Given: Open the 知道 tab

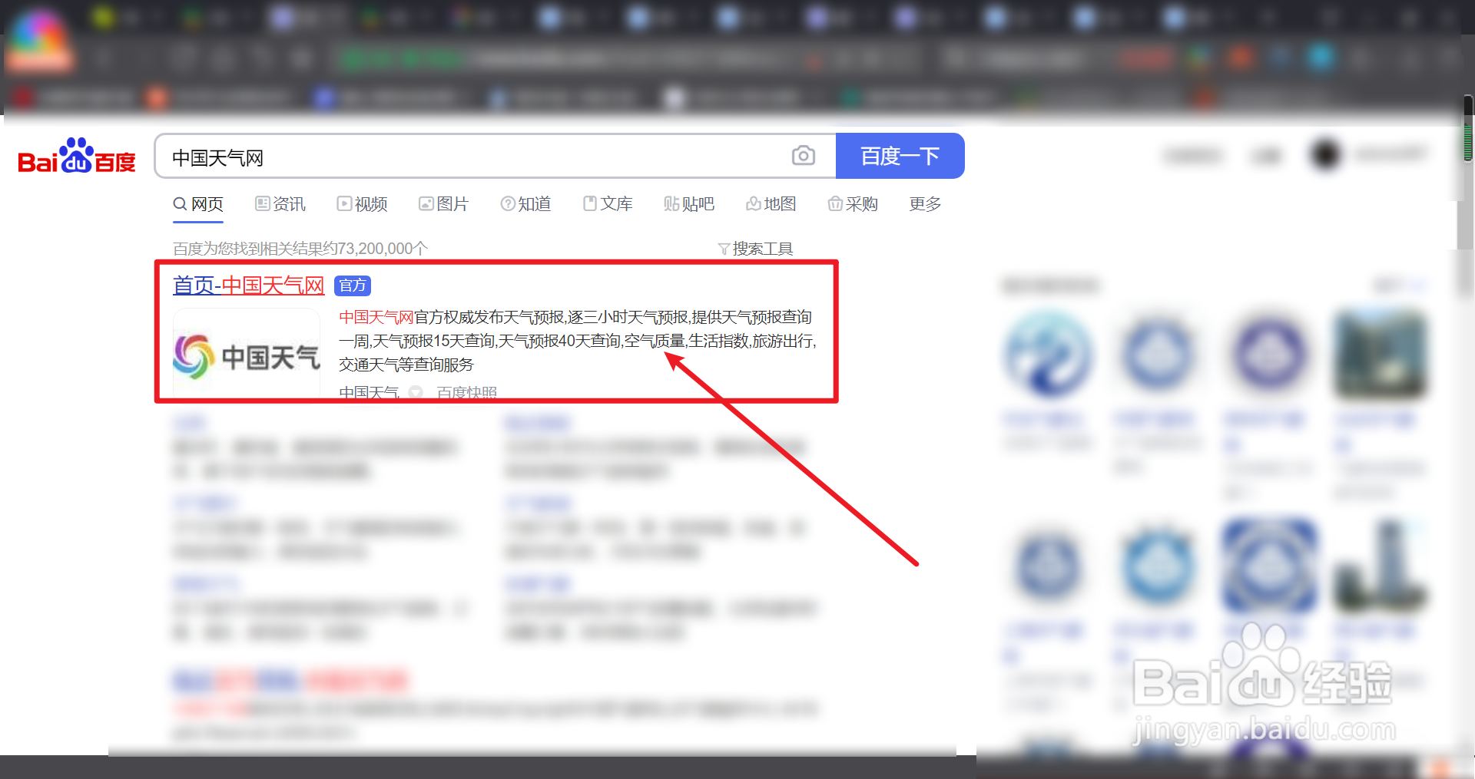Looking at the screenshot, I should click(x=526, y=204).
